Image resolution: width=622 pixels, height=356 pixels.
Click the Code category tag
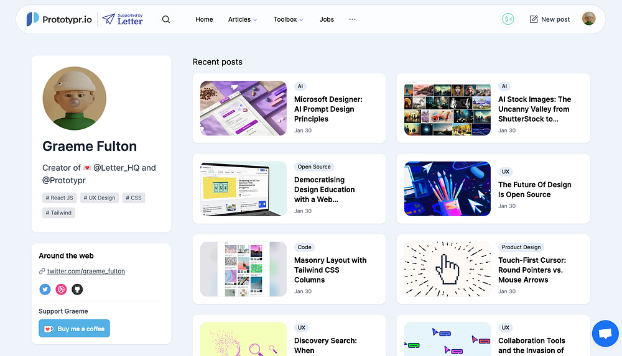(304, 247)
